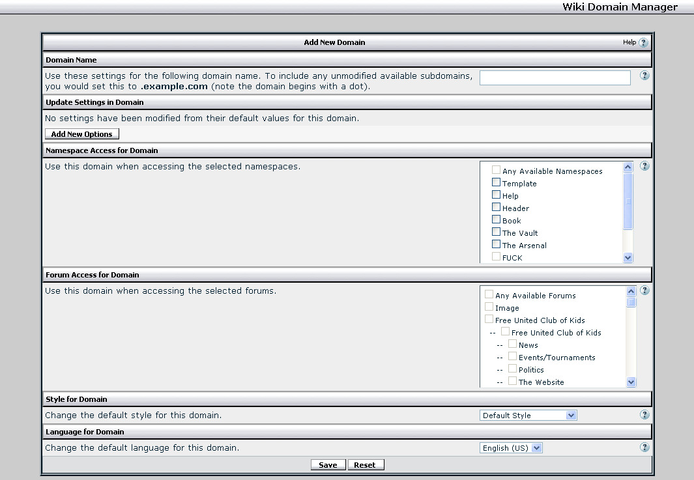Toggle The Arsenal namespace checkbox
694x480 pixels.
(x=496, y=245)
